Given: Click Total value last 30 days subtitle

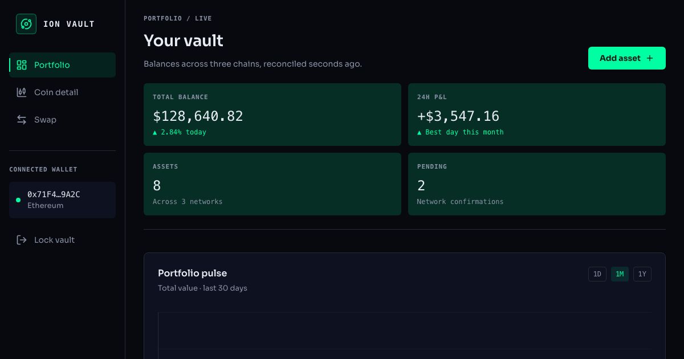Looking at the screenshot, I should (202, 288).
